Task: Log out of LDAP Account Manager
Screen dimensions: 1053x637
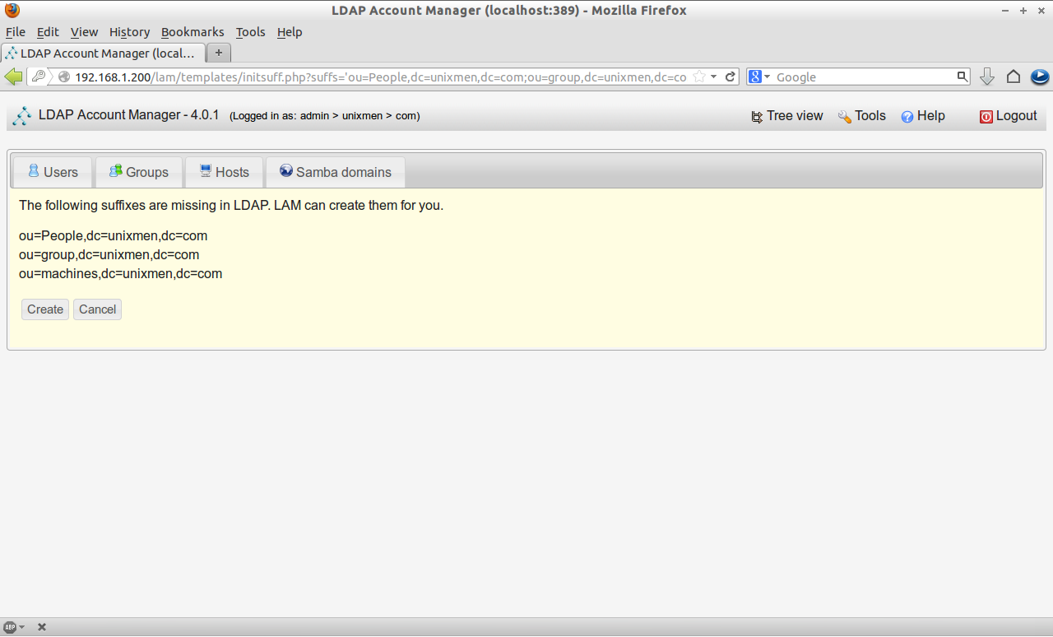Action: [x=1009, y=116]
